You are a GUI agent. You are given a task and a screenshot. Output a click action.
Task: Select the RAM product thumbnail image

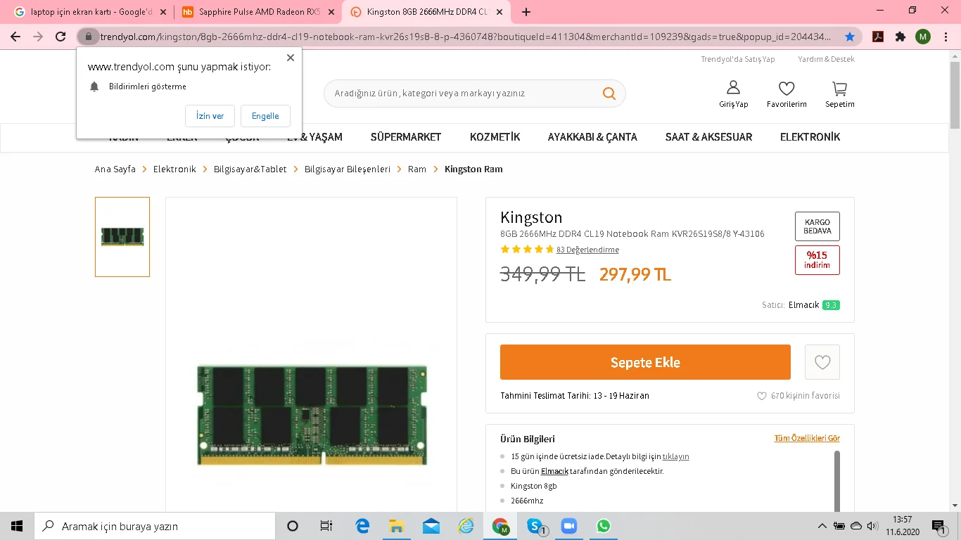click(122, 237)
